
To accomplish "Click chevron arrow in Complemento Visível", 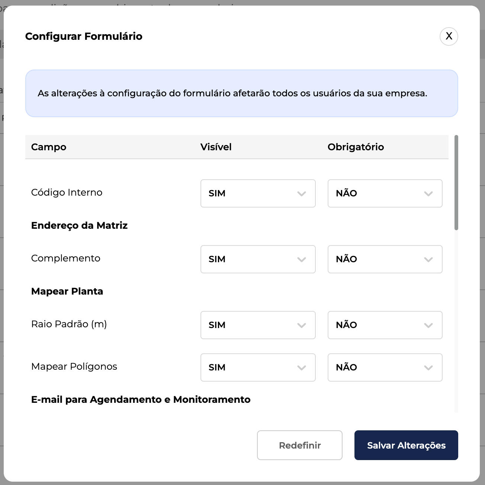I will point(302,260).
